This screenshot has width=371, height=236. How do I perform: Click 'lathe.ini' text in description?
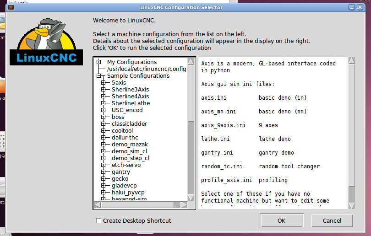[215, 139]
